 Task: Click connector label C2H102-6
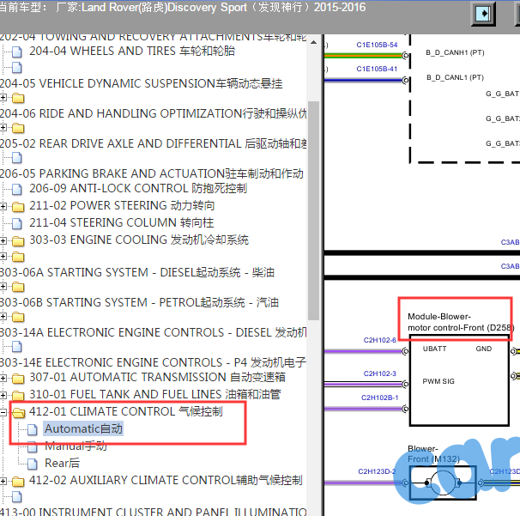380,340
